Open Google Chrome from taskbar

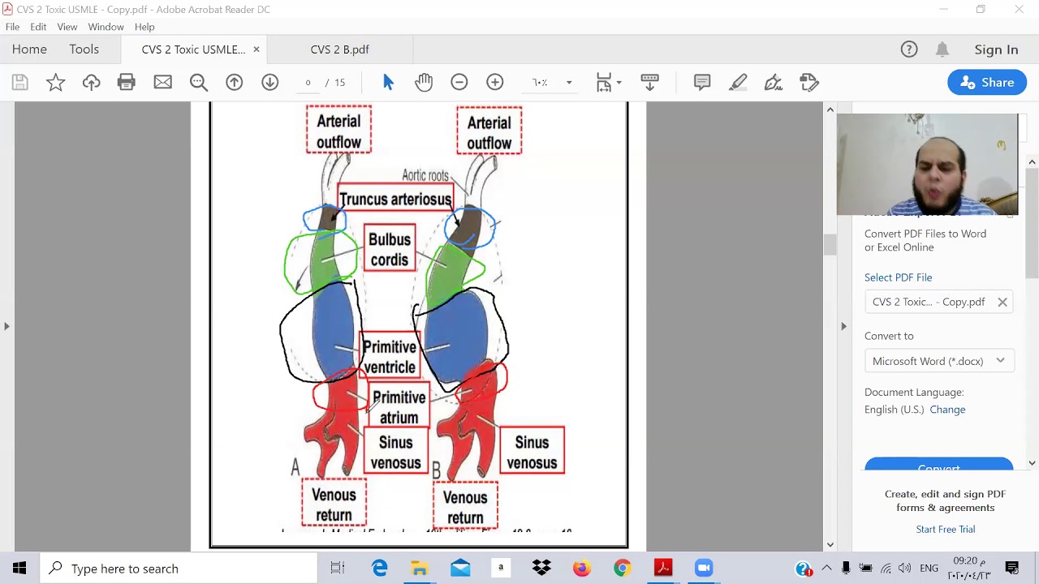tap(622, 569)
